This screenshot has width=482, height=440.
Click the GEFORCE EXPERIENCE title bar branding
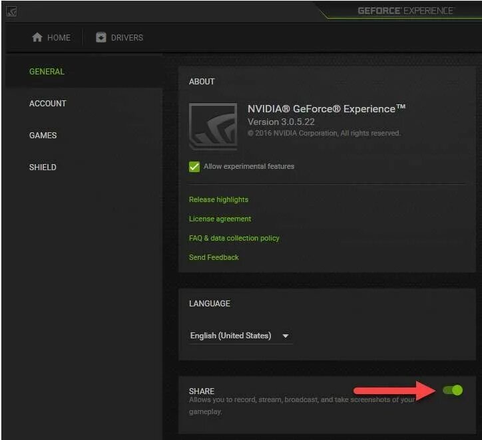point(405,11)
